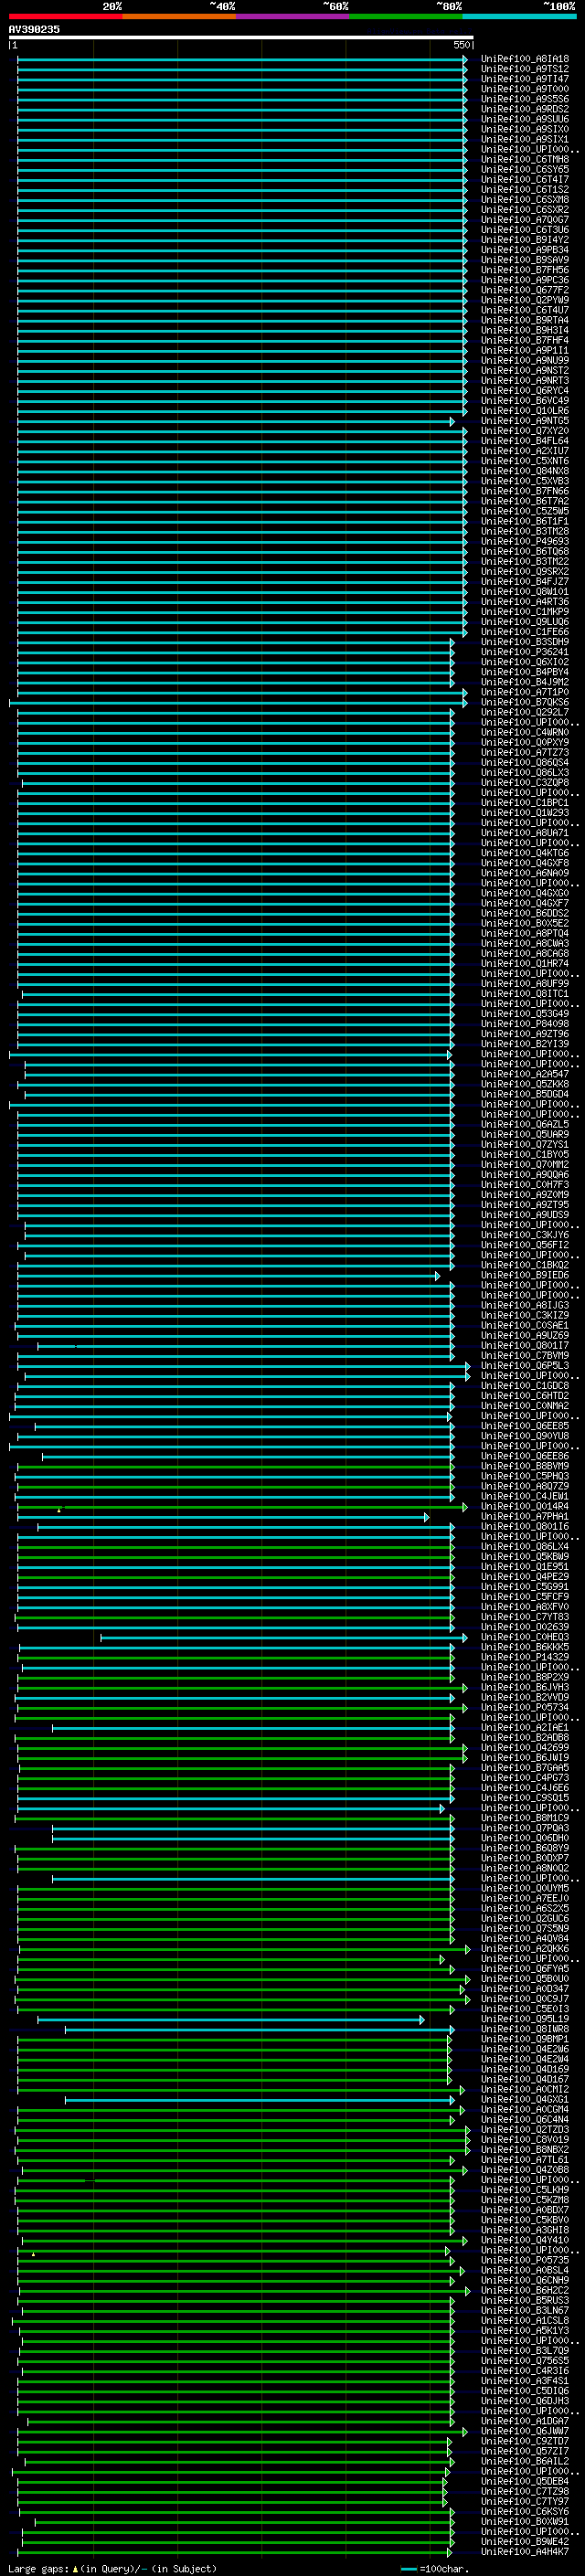Viewport: 585px width, 2576px height.
Task: Select label UniRef100_A9P1I1
Action: pos(525,350)
